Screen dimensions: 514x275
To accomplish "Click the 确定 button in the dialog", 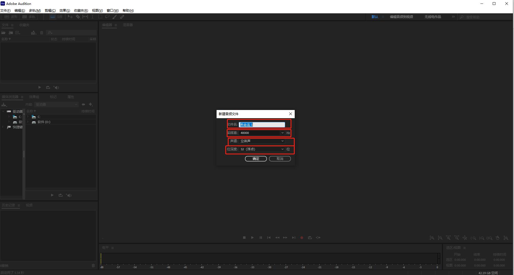I will (x=256, y=159).
